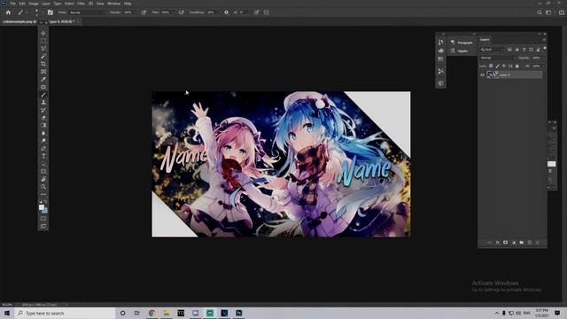This screenshot has height=319, width=567.
Task: Open the Kind filter dropdown
Action: pos(492,50)
